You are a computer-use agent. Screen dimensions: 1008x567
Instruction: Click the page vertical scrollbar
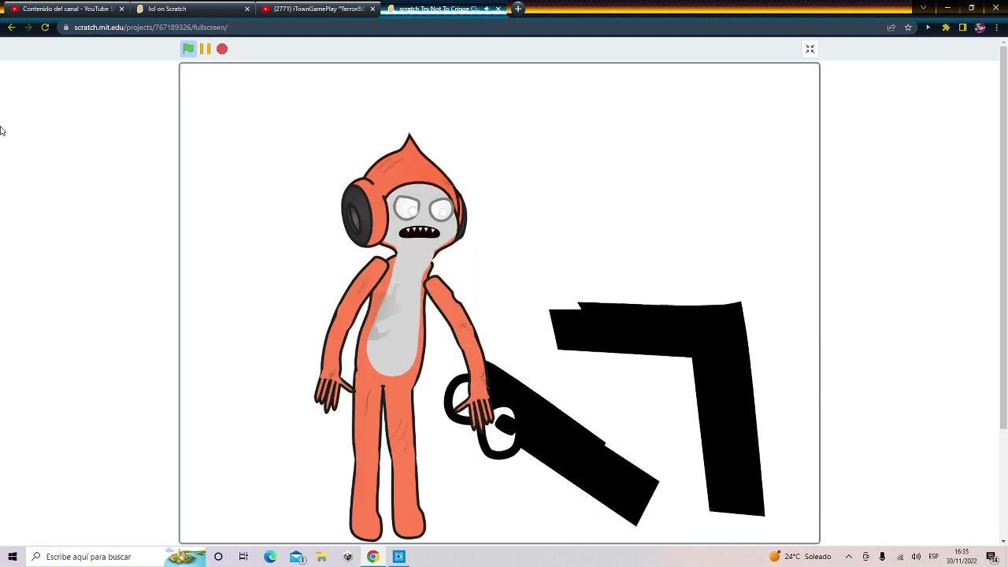click(1003, 236)
